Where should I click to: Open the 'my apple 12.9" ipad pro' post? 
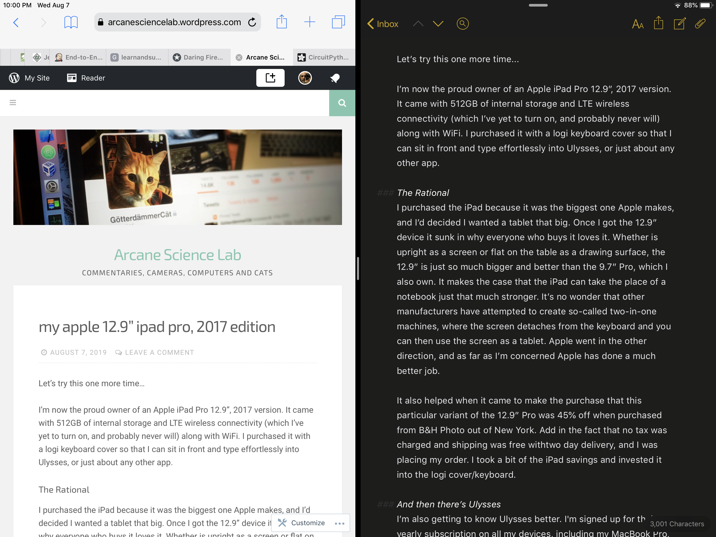coord(157,327)
